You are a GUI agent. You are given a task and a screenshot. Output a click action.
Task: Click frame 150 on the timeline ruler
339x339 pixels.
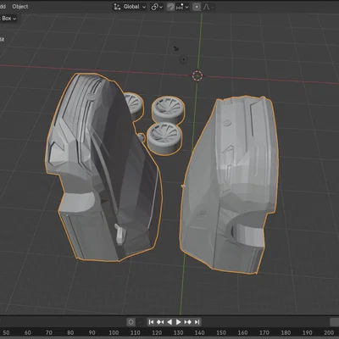pos(221,333)
